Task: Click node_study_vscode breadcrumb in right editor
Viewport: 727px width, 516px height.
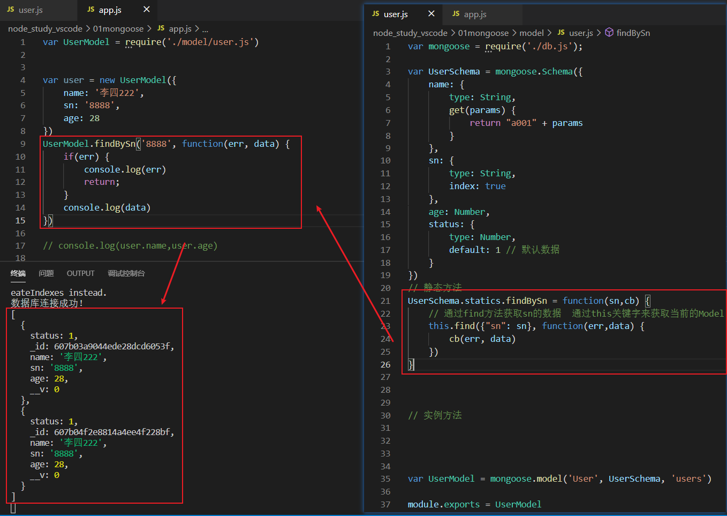Action: tap(410, 33)
